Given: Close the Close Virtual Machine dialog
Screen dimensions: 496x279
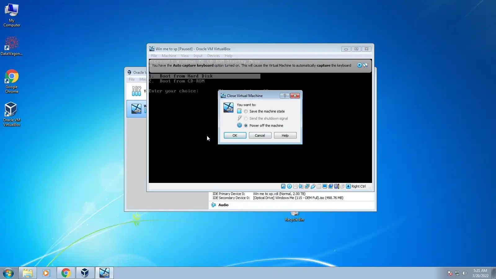Looking at the screenshot, I should click(x=295, y=95).
